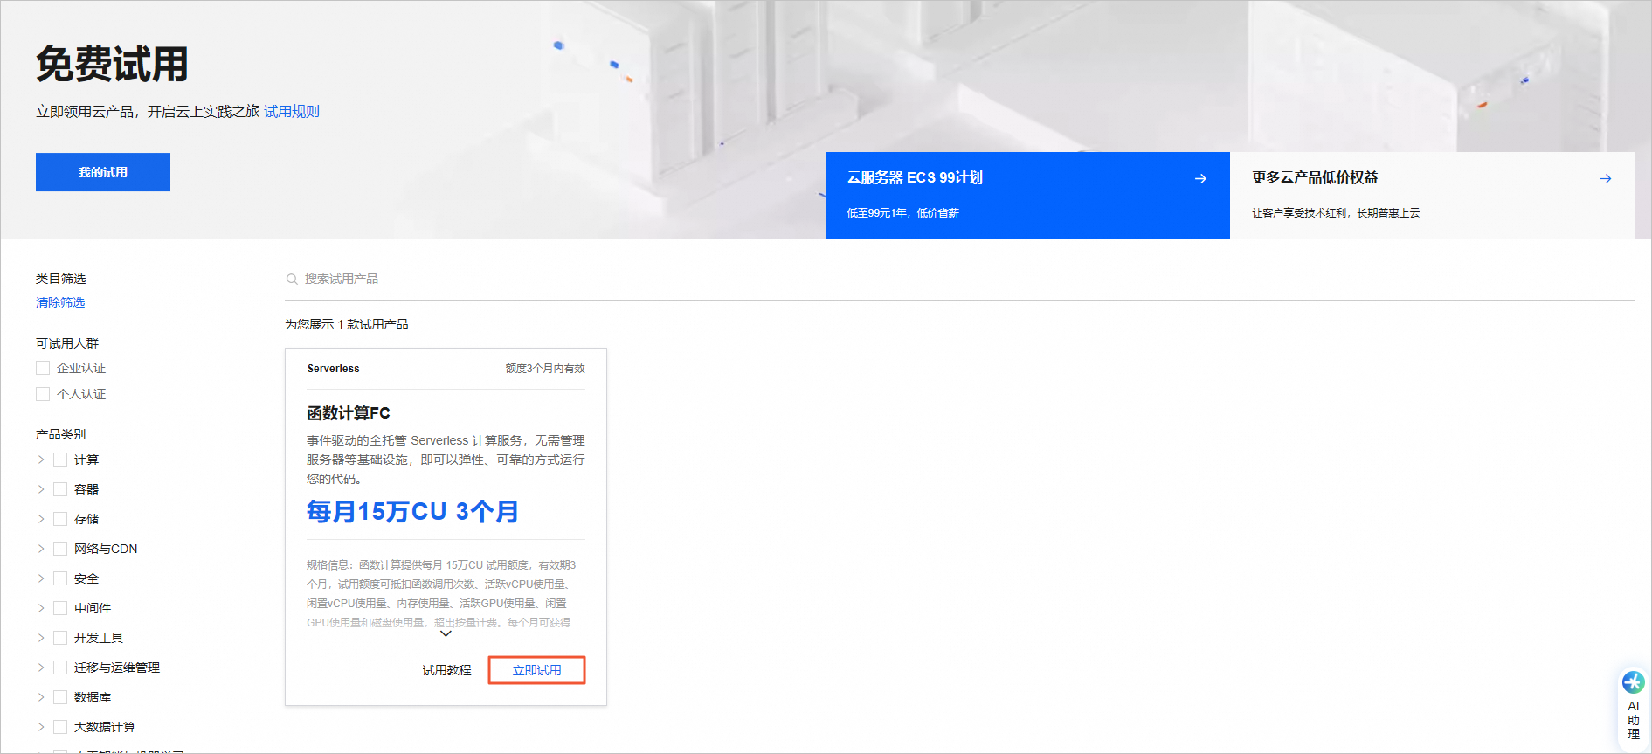
Task: Expand the 迁移与运维管理 category chevron
Action: pyautogui.click(x=40, y=668)
